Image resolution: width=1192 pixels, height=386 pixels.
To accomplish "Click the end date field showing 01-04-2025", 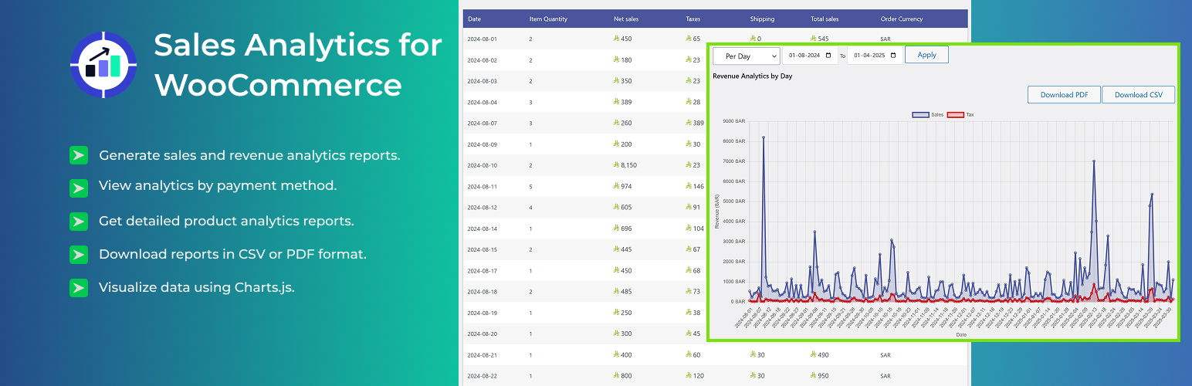I will click(875, 56).
